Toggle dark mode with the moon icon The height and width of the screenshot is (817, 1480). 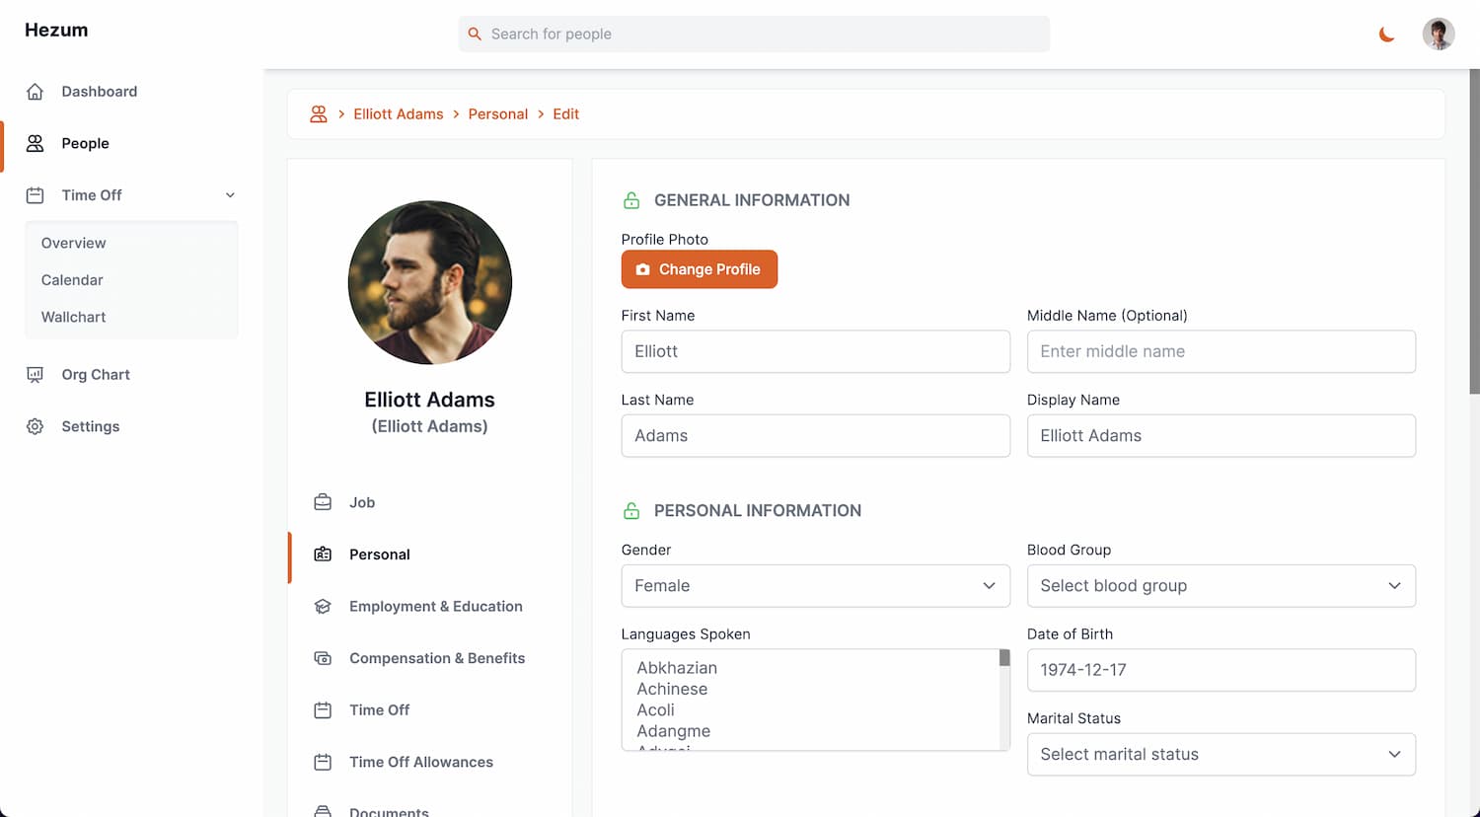1386,34
